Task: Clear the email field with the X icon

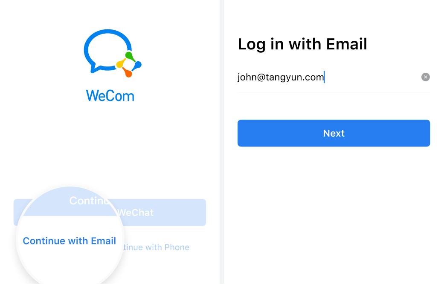Action: click(425, 77)
